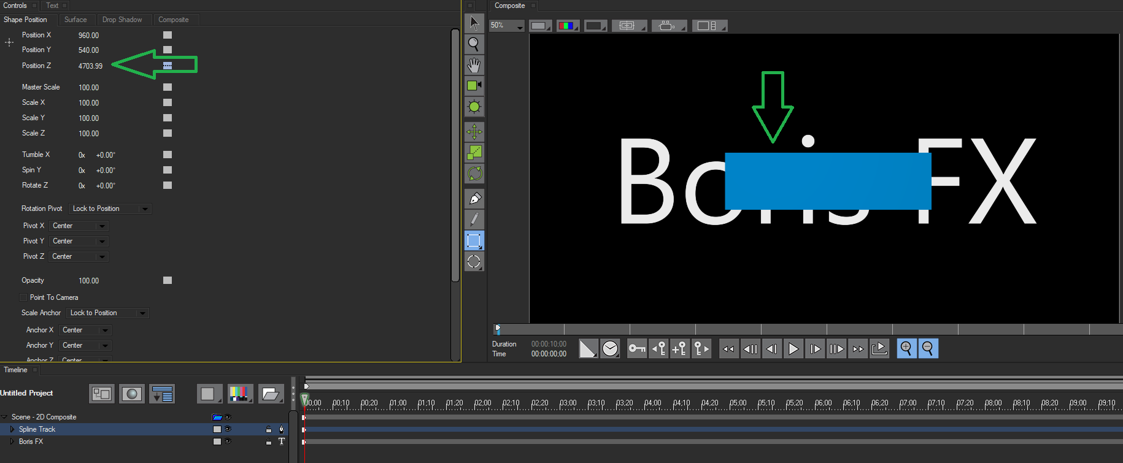Open the Scale Anchor dropdown
Screen dimensions: 1123x463
(107, 313)
